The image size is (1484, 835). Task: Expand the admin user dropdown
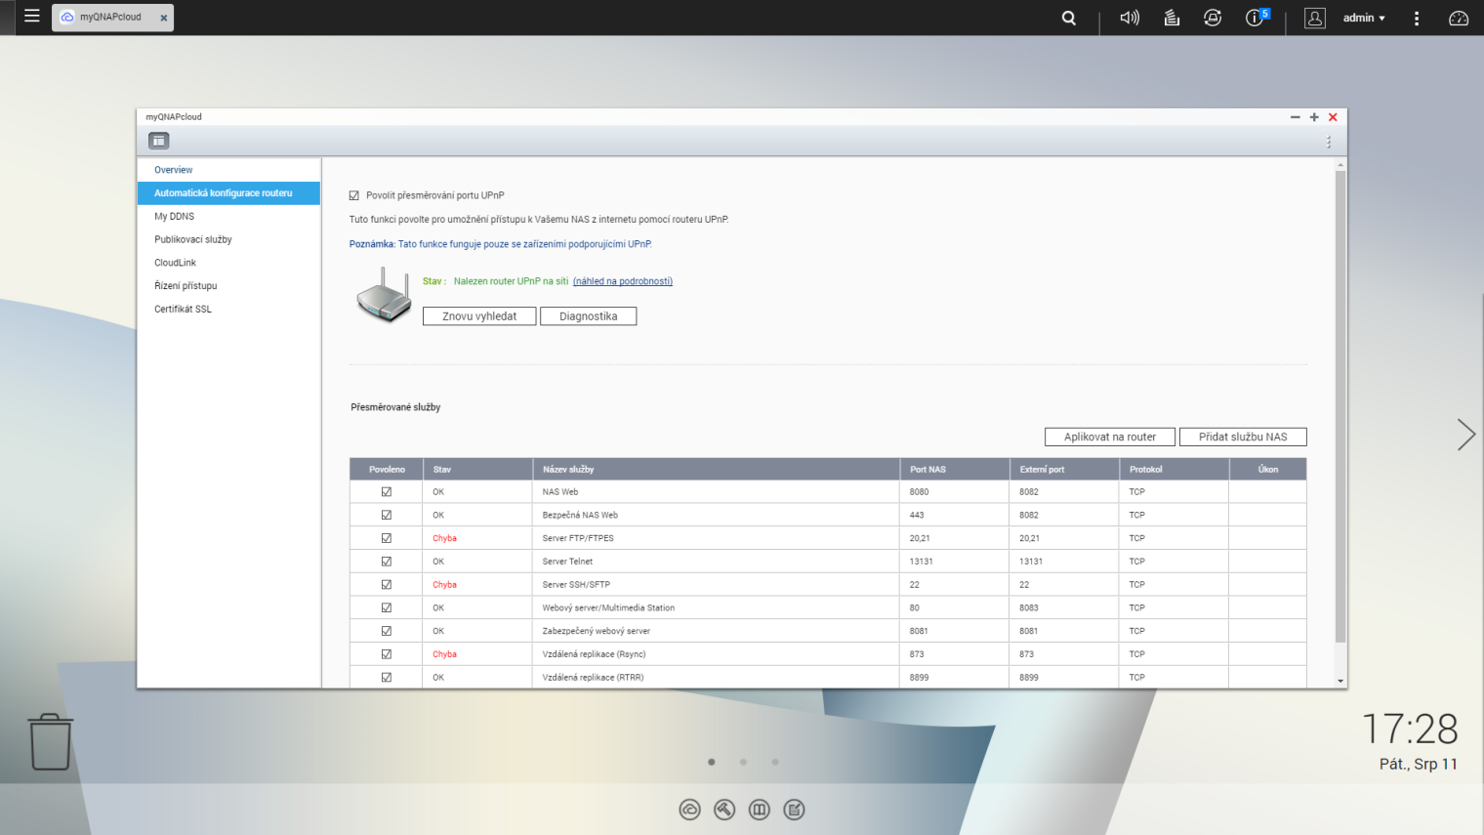[x=1364, y=18]
